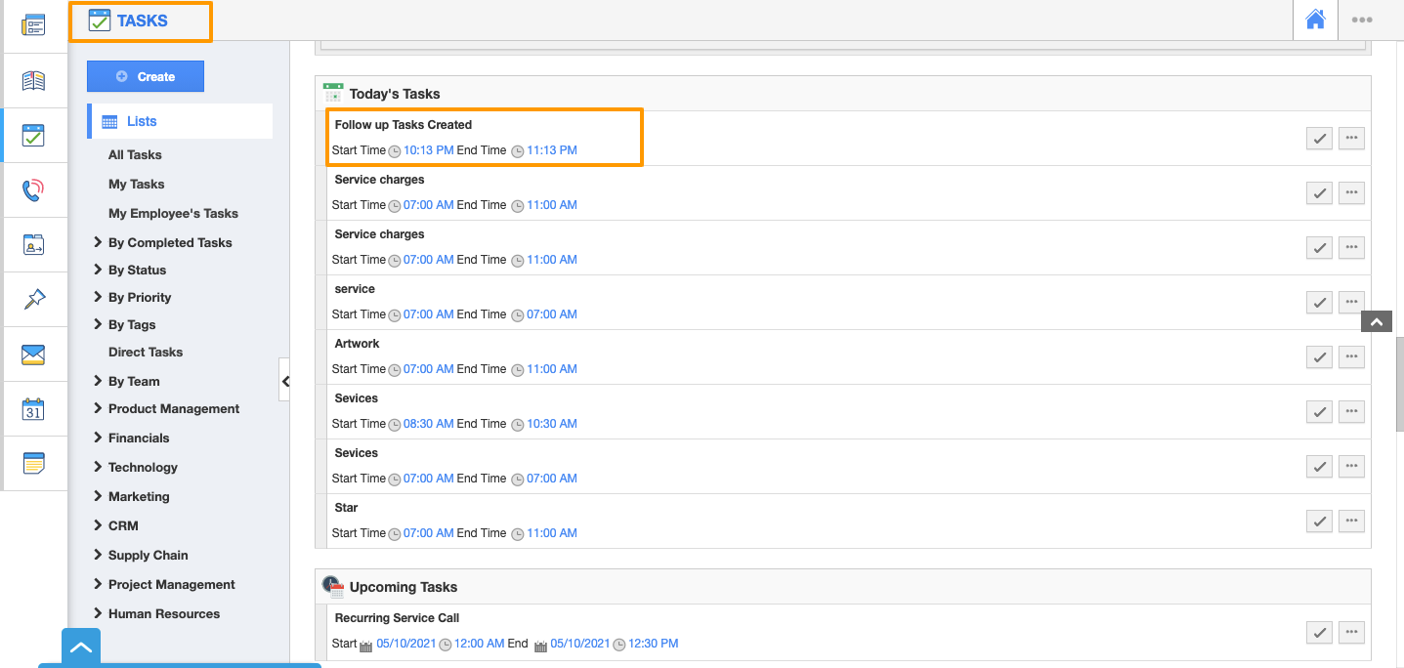Open more options for the Star task

coord(1351,522)
